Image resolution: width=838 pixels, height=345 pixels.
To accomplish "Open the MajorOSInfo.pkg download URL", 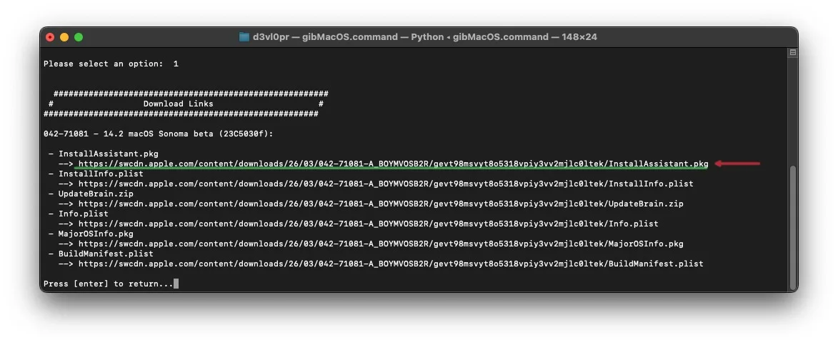I will tap(381, 244).
